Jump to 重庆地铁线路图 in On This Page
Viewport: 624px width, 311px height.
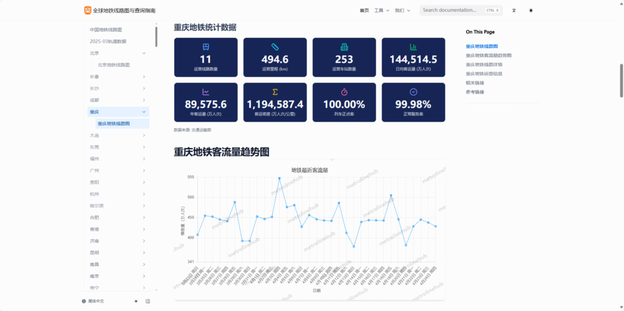tap(482, 46)
